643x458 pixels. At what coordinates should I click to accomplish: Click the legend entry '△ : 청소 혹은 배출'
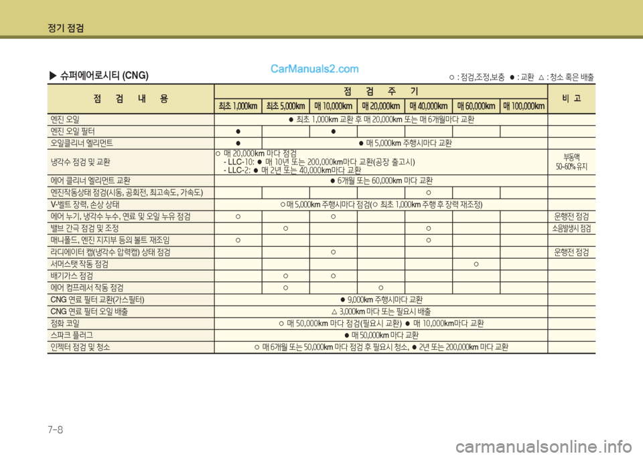[567, 77]
